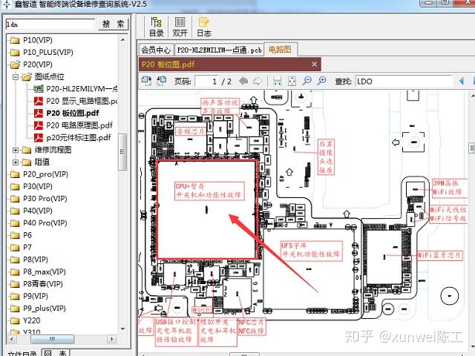The width and height of the screenshot is (475, 356).
Task: Expand the 维修流程图 folder
Action: tap(16, 150)
